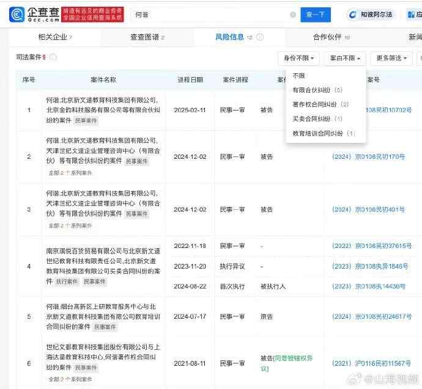Viewport: 422px width, 389px height.
Task: Open case link 京0108民初24617号
Action: tap(383, 316)
